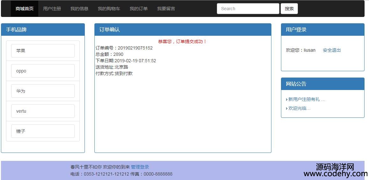Choose the oppo brand

point(43,71)
